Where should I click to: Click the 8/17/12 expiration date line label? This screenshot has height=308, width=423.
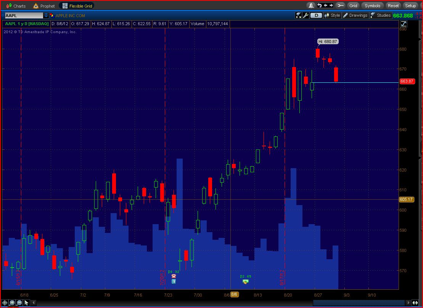click(282, 278)
